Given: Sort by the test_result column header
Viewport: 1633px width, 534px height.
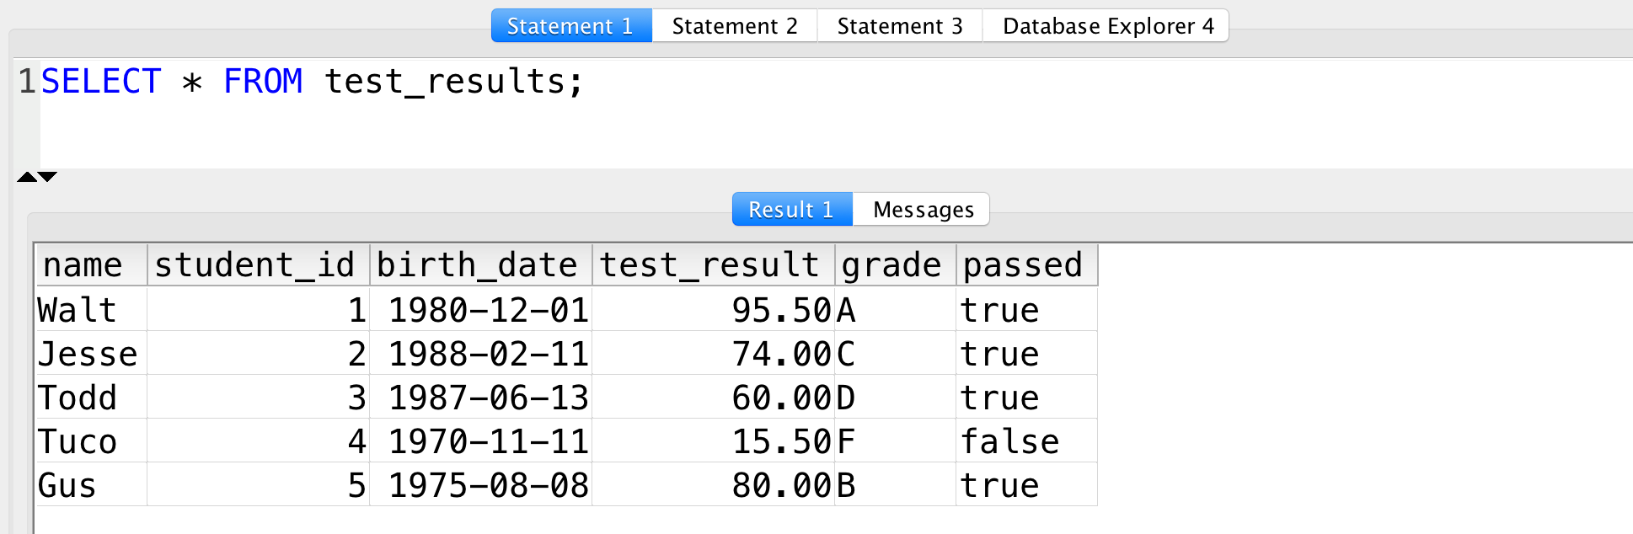Looking at the screenshot, I should [714, 265].
